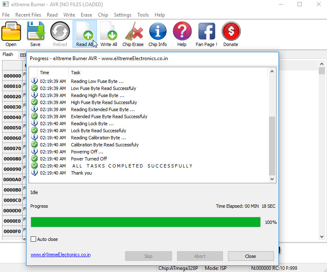Click success icon beside Calibration Byte Read Successfuly
Screen dimensions: 327x272
click(x=34, y=144)
